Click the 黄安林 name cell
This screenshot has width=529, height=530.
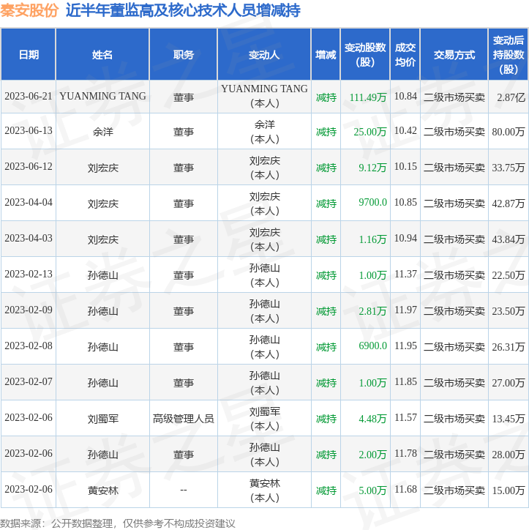(x=103, y=490)
